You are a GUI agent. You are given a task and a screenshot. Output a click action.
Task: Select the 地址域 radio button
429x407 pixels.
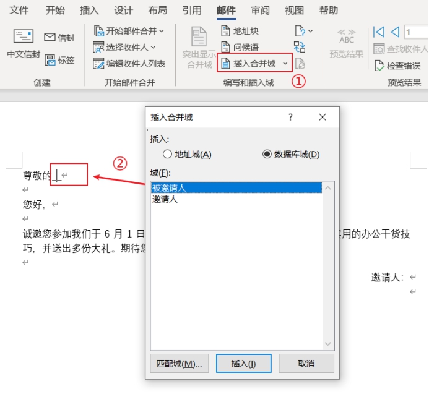tap(167, 154)
